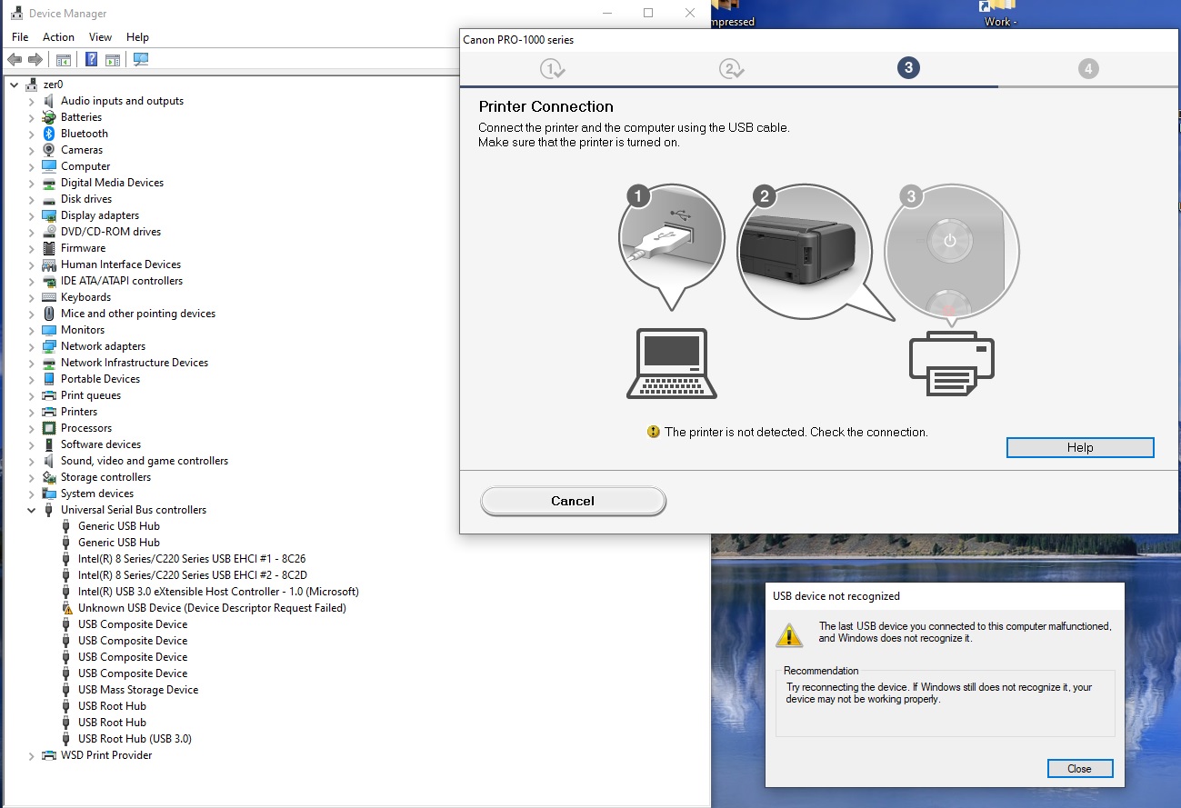1181x808 pixels.
Task: Close the USB device not recognized popup
Action: 1079,768
